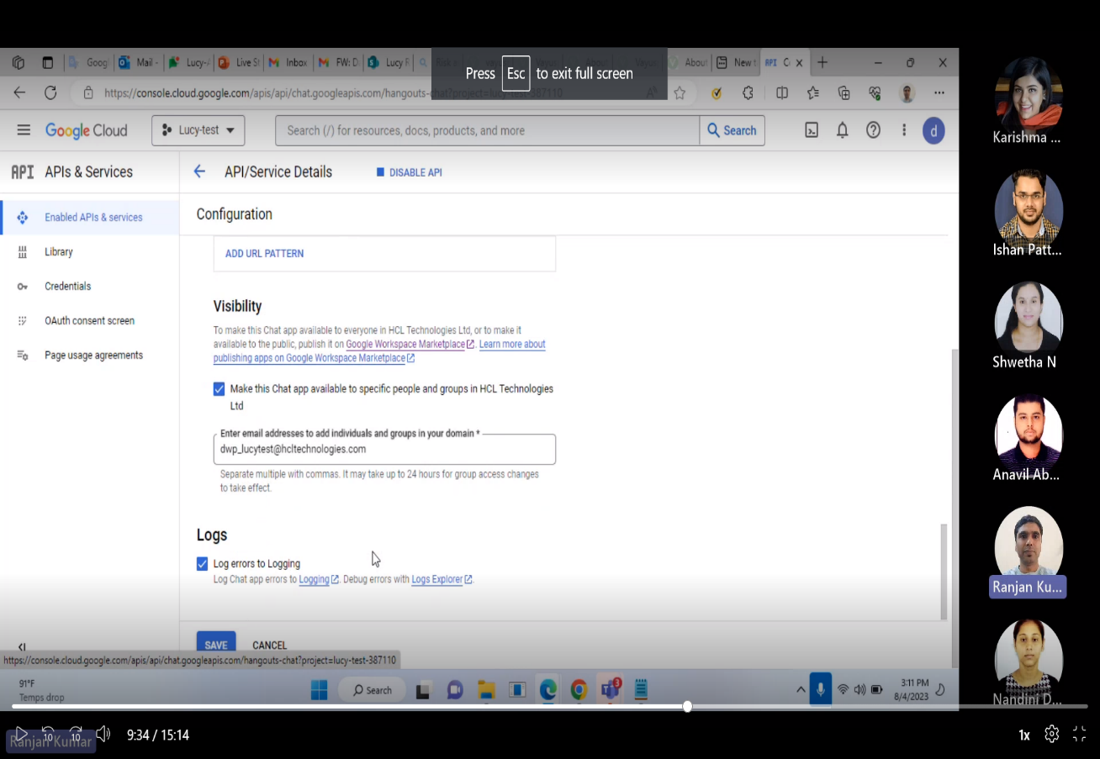Reload the page with the refresh icon
This screenshot has width=1100, height=759.
50,93
